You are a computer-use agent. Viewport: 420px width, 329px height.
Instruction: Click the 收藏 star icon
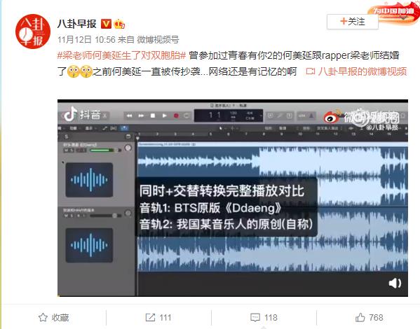coord(43,318)
